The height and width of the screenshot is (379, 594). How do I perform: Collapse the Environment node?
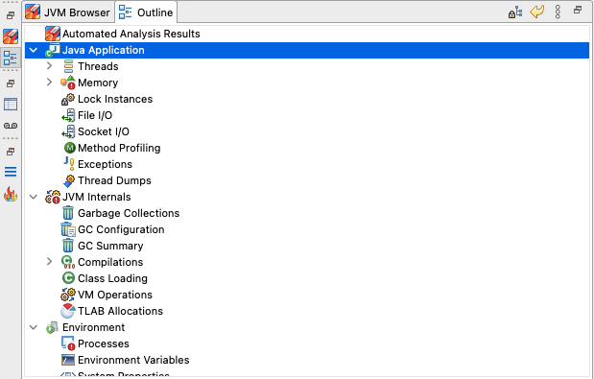click(x=34, y=327)
